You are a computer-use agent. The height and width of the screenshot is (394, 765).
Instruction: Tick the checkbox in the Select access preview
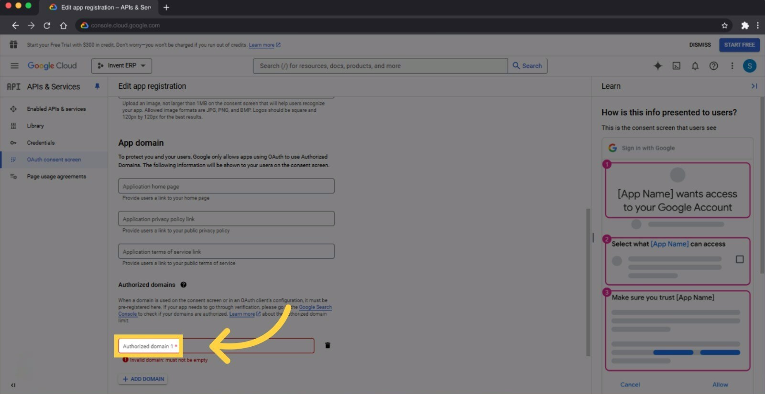coord(740,259)
